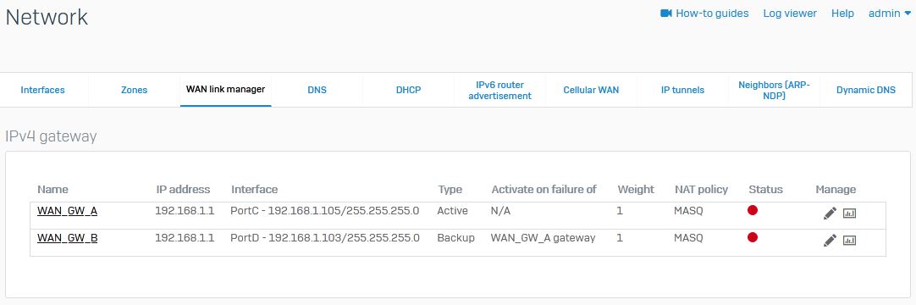
Task: Click the red status dot for WAN_GW_A
Action: (x=753, y=210)
